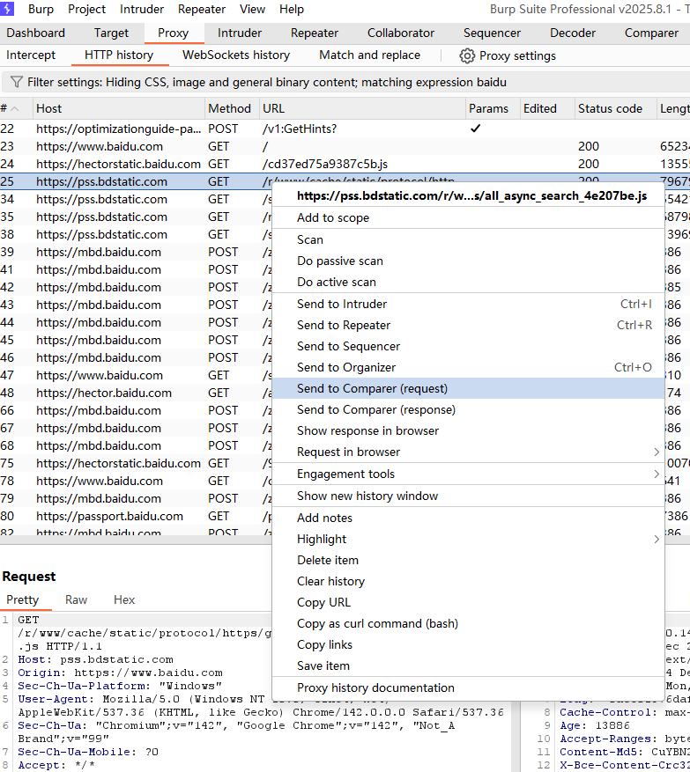Open the Help menu
Viewport: 690px width, 772px height.
tap(292, 10)
